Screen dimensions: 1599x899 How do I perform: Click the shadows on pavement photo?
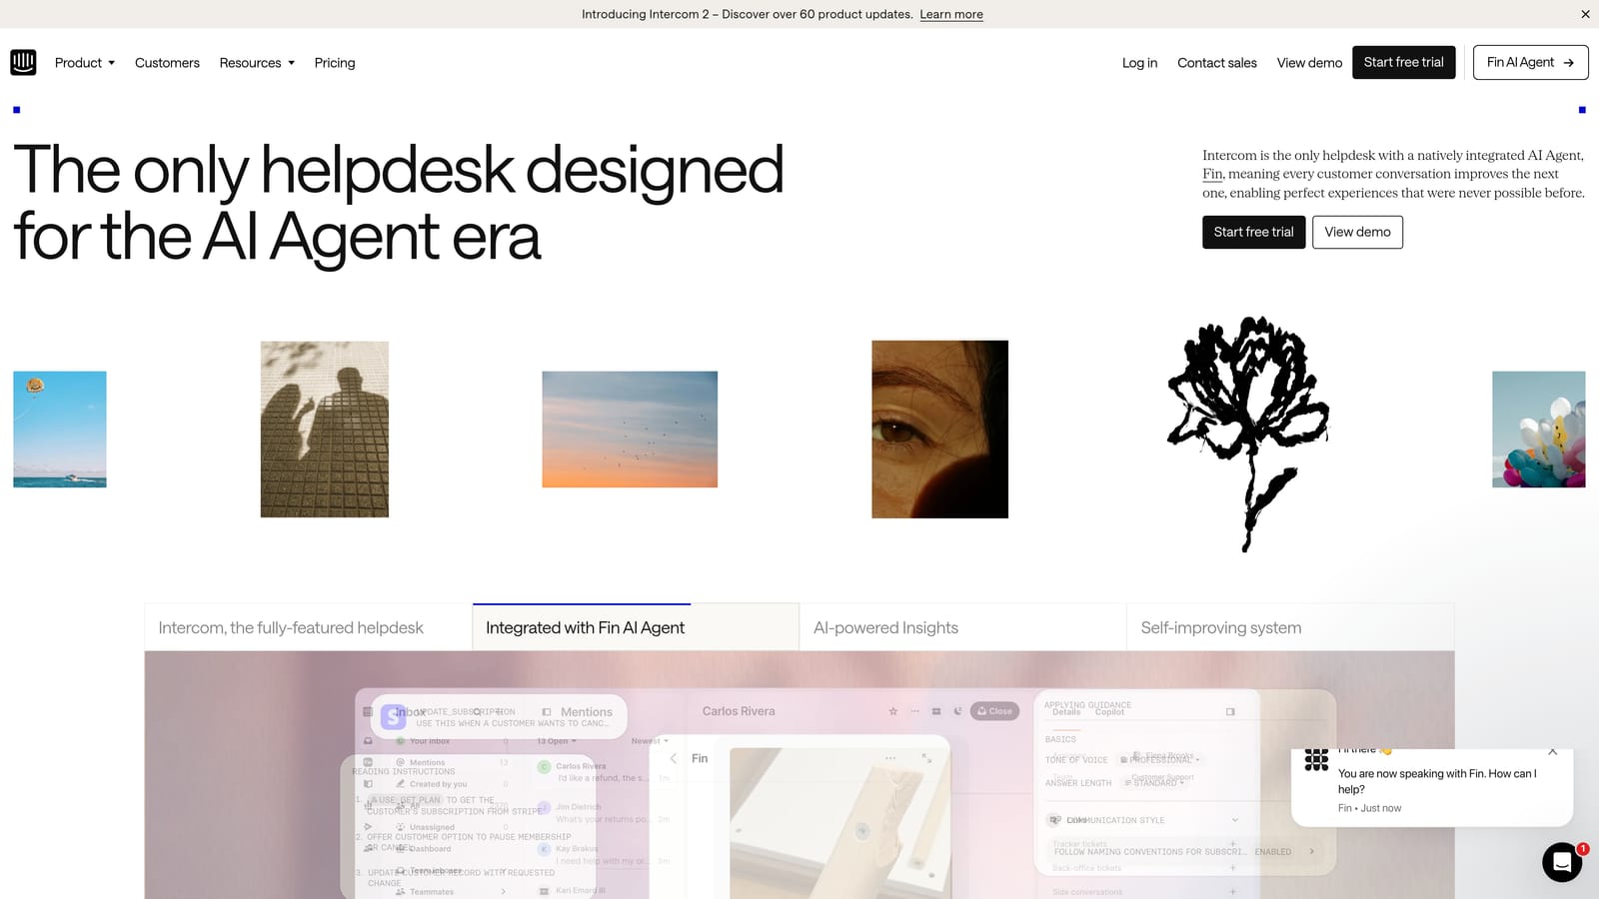point(325,430)
